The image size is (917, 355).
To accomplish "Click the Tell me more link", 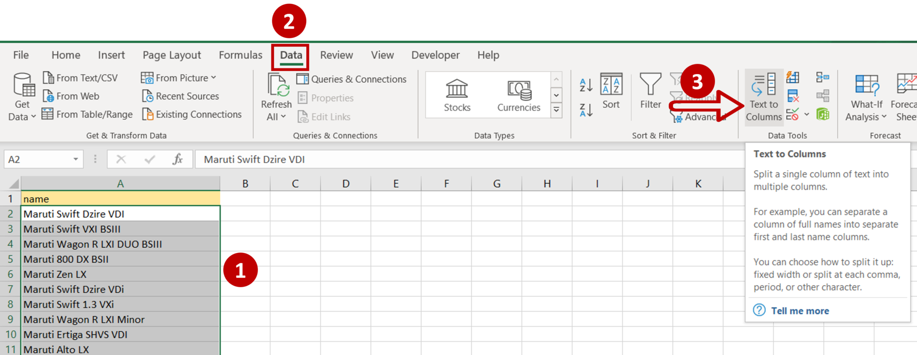I will click(800, 311).
